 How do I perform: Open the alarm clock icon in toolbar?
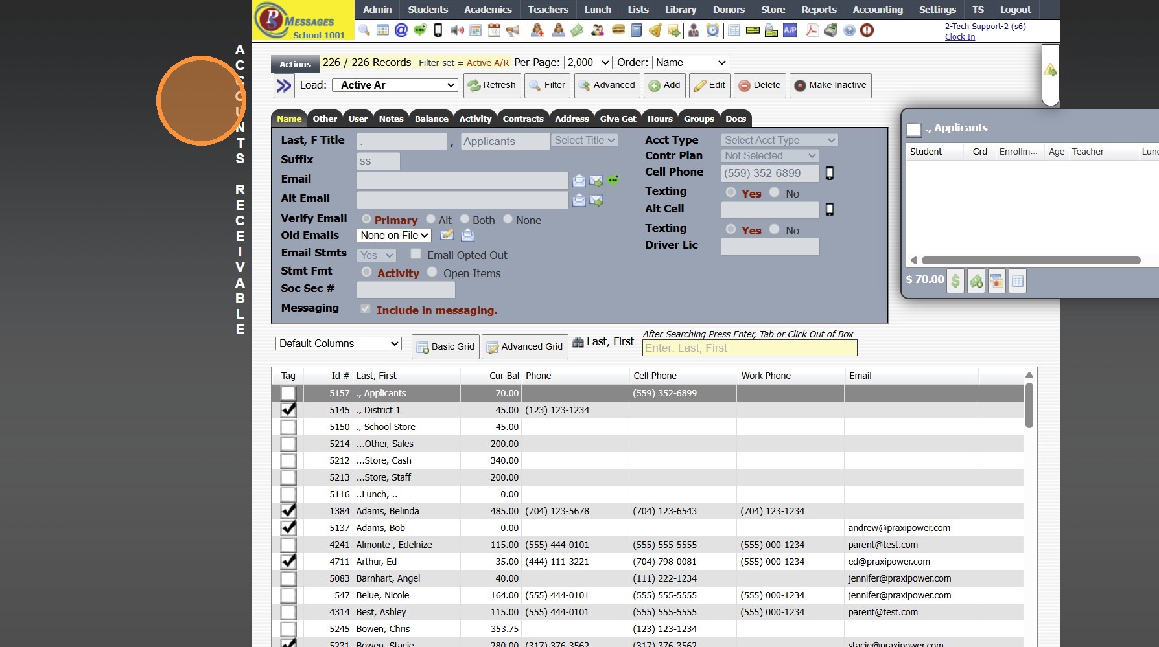pyautogui.click(x=712, y=30)
